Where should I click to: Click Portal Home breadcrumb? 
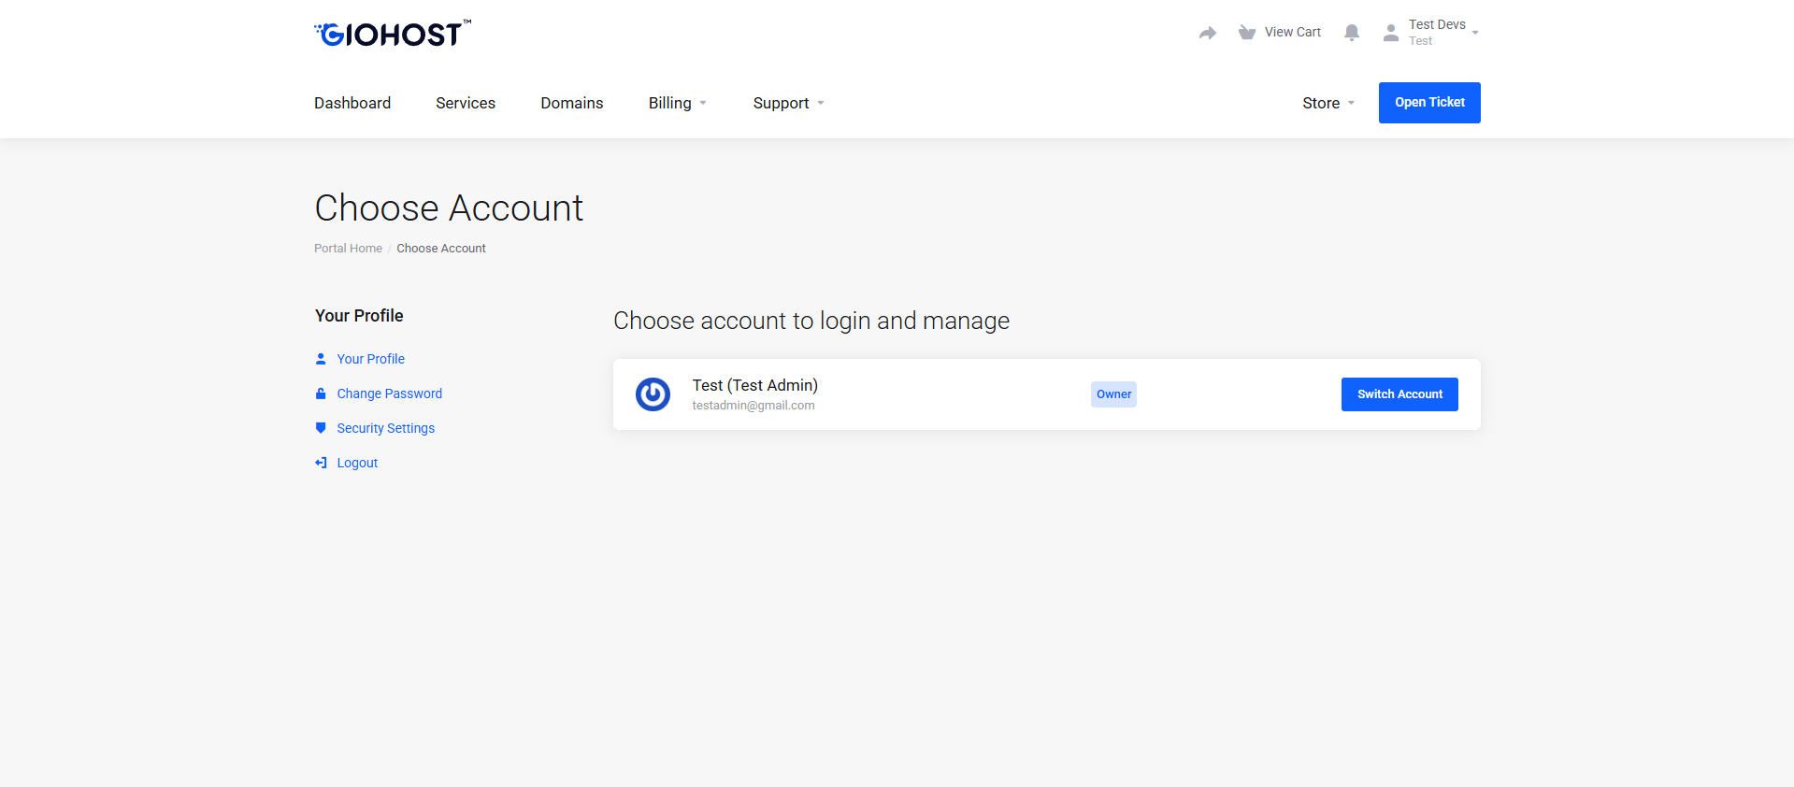(x=348, y=249)
